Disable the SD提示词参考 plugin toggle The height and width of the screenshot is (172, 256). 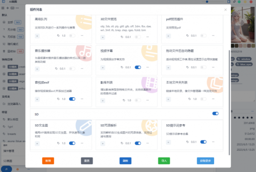point(204,142)
